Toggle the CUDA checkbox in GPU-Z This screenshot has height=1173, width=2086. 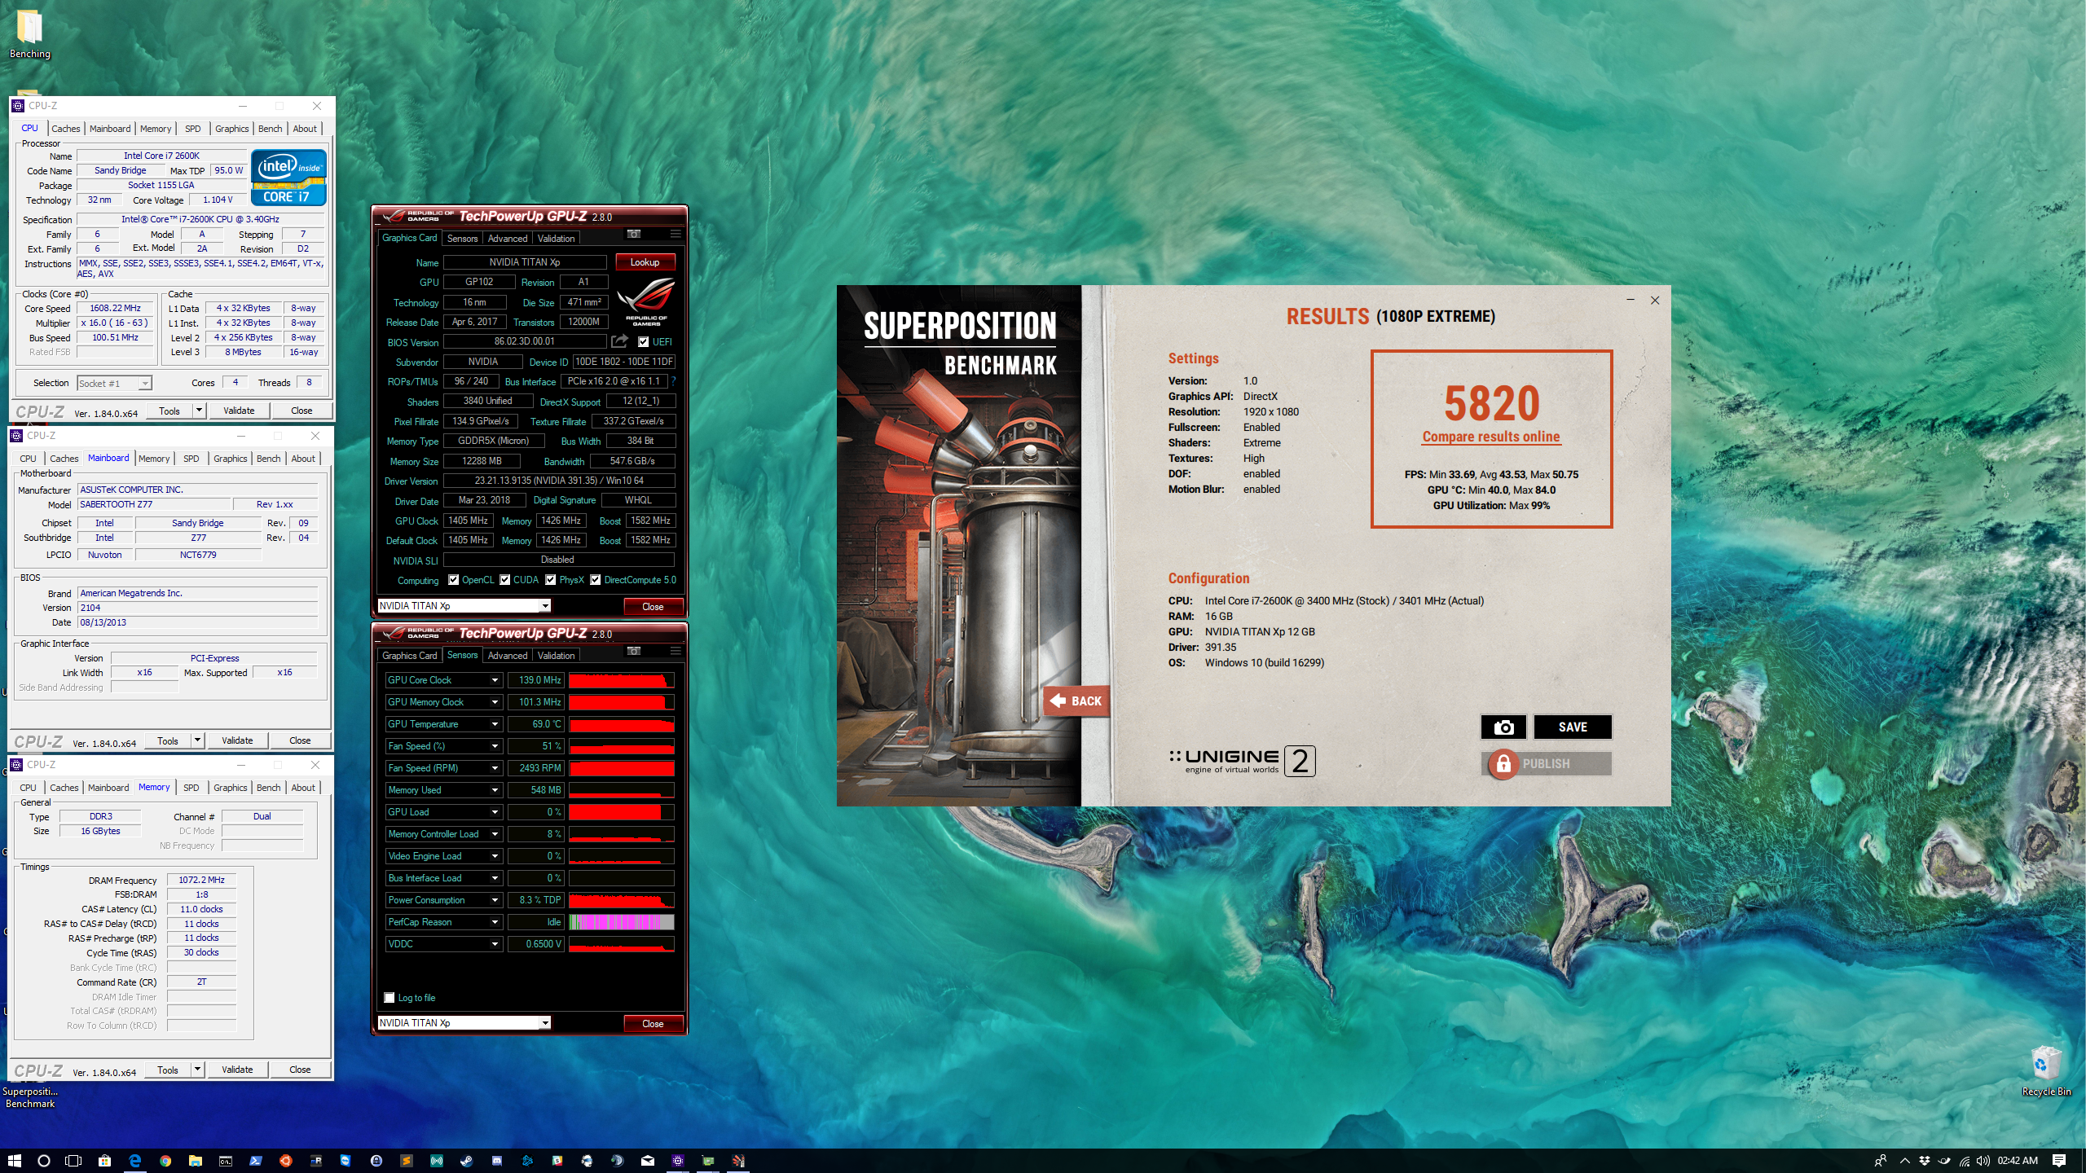coord(505,580)
